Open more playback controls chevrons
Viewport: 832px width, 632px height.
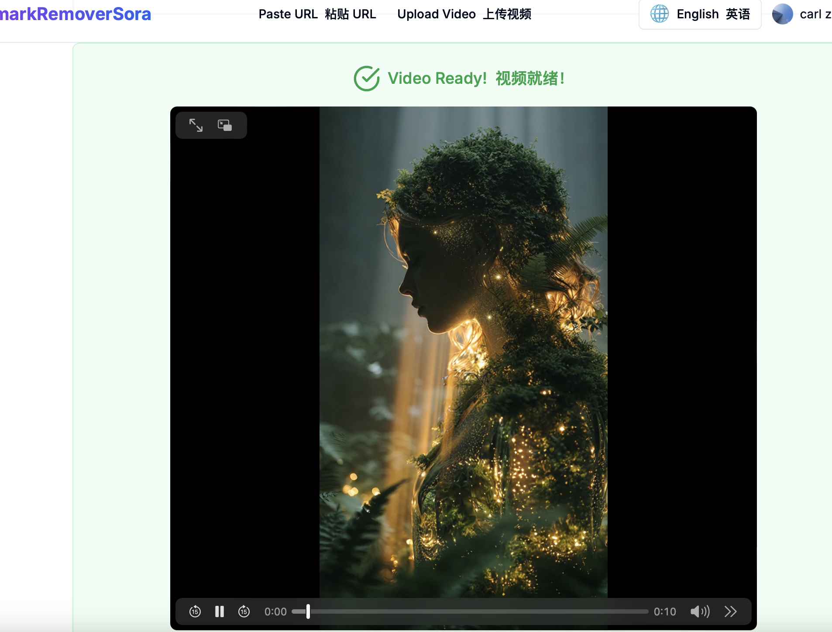(x=731, y=611)
